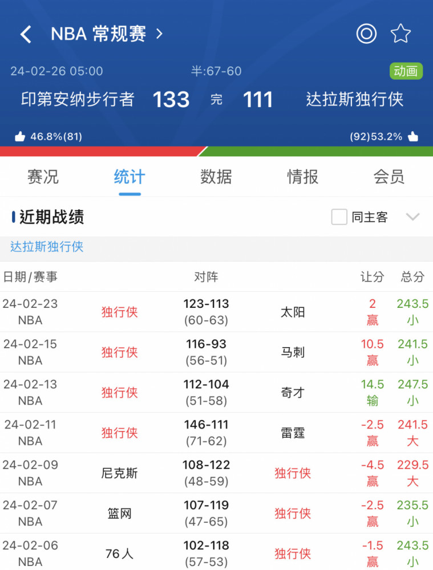The height and width of the screenshot is (570, 433).
Task: Select score 112-104 against 奇才
Action: click(x=207, y=384)
